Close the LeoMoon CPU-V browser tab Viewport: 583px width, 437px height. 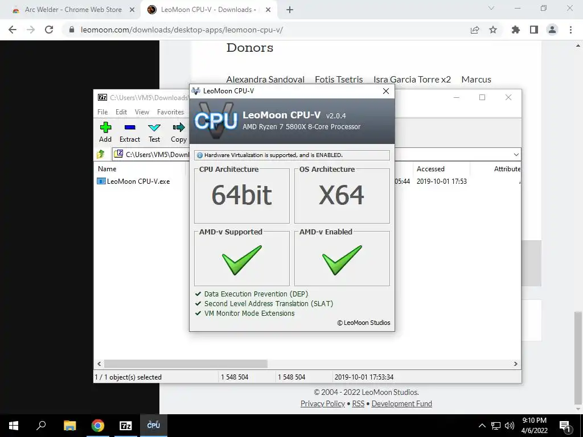pos(268,10)
